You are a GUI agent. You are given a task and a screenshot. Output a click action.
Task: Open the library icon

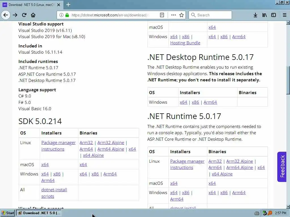pyautogui.click(x=265, y=15)
